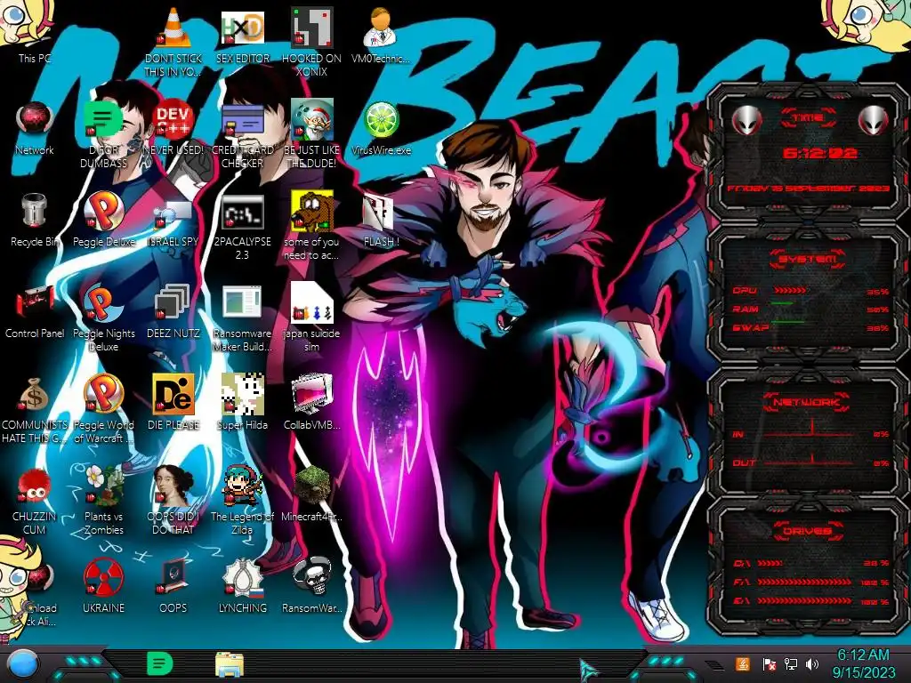
Task: Click the right alien head icon in time widget
Action: click(873, 120)
